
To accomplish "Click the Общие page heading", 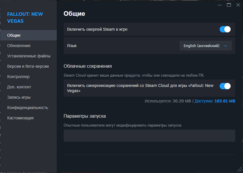I will pyautogui.click(x=74, y=14).
